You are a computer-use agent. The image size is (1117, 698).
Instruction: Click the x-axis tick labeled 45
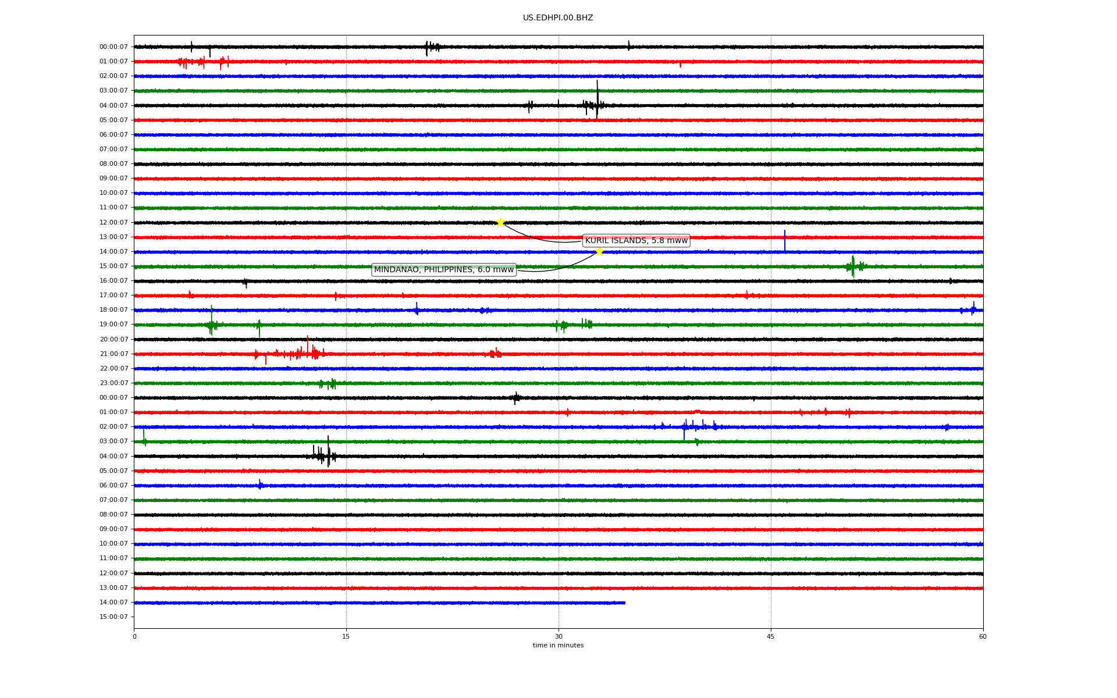pyautogui.click(x=771, y=636)
